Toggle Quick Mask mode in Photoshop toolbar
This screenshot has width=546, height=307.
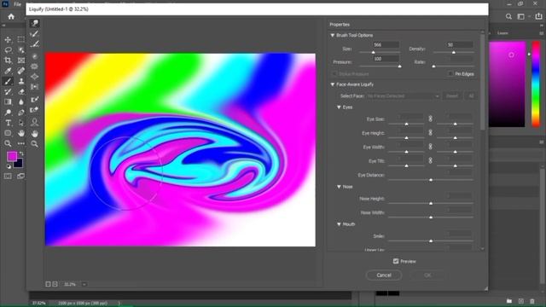coord(8,177)
